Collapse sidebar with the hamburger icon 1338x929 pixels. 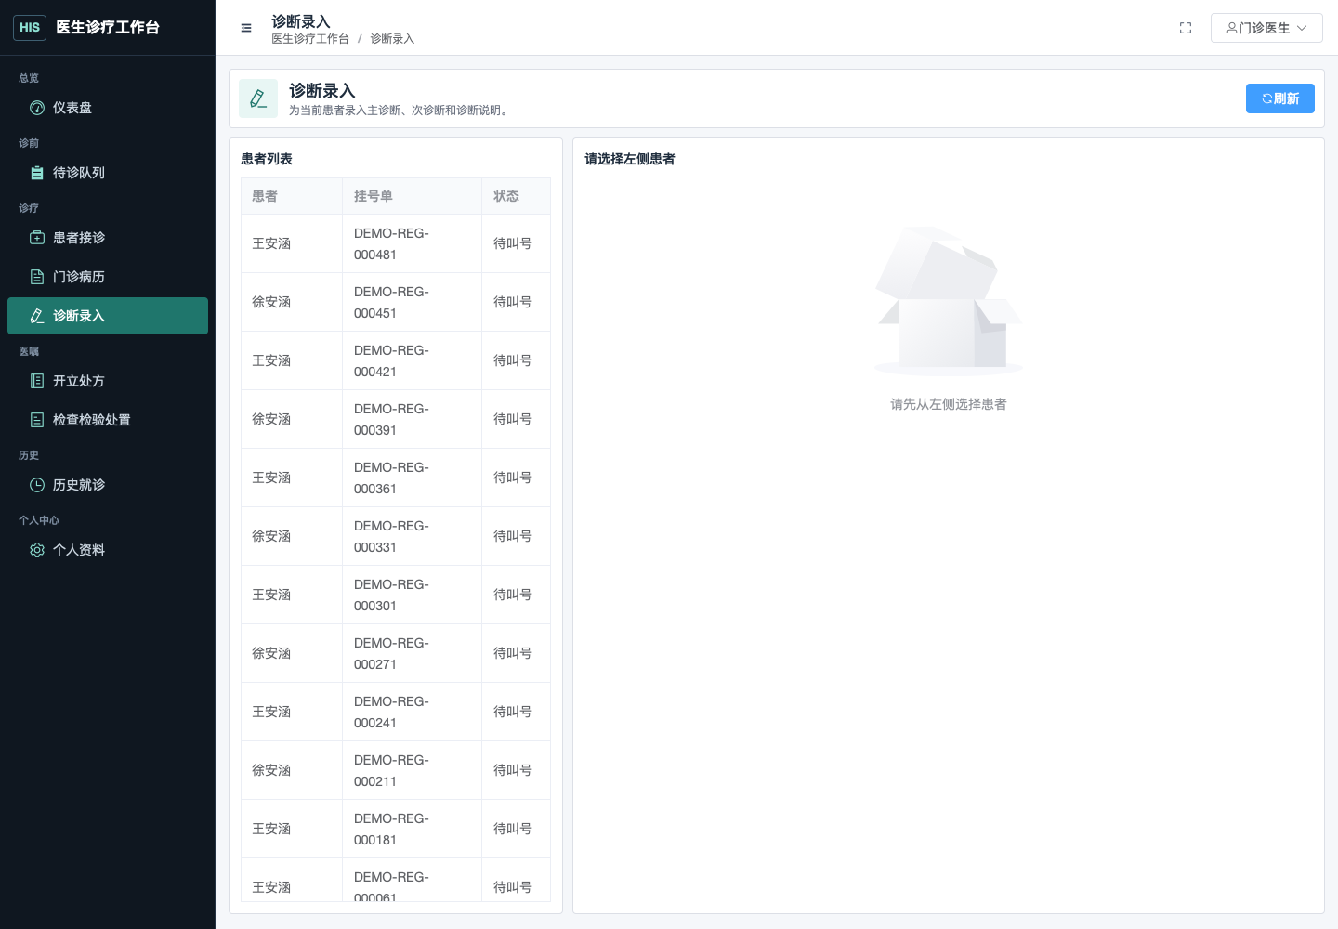tap(246, 28)
